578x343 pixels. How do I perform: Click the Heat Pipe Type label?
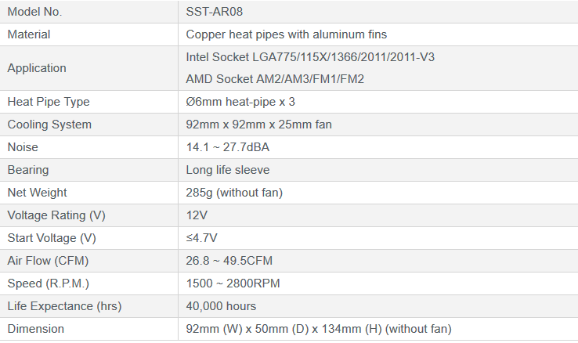point(49,102)
